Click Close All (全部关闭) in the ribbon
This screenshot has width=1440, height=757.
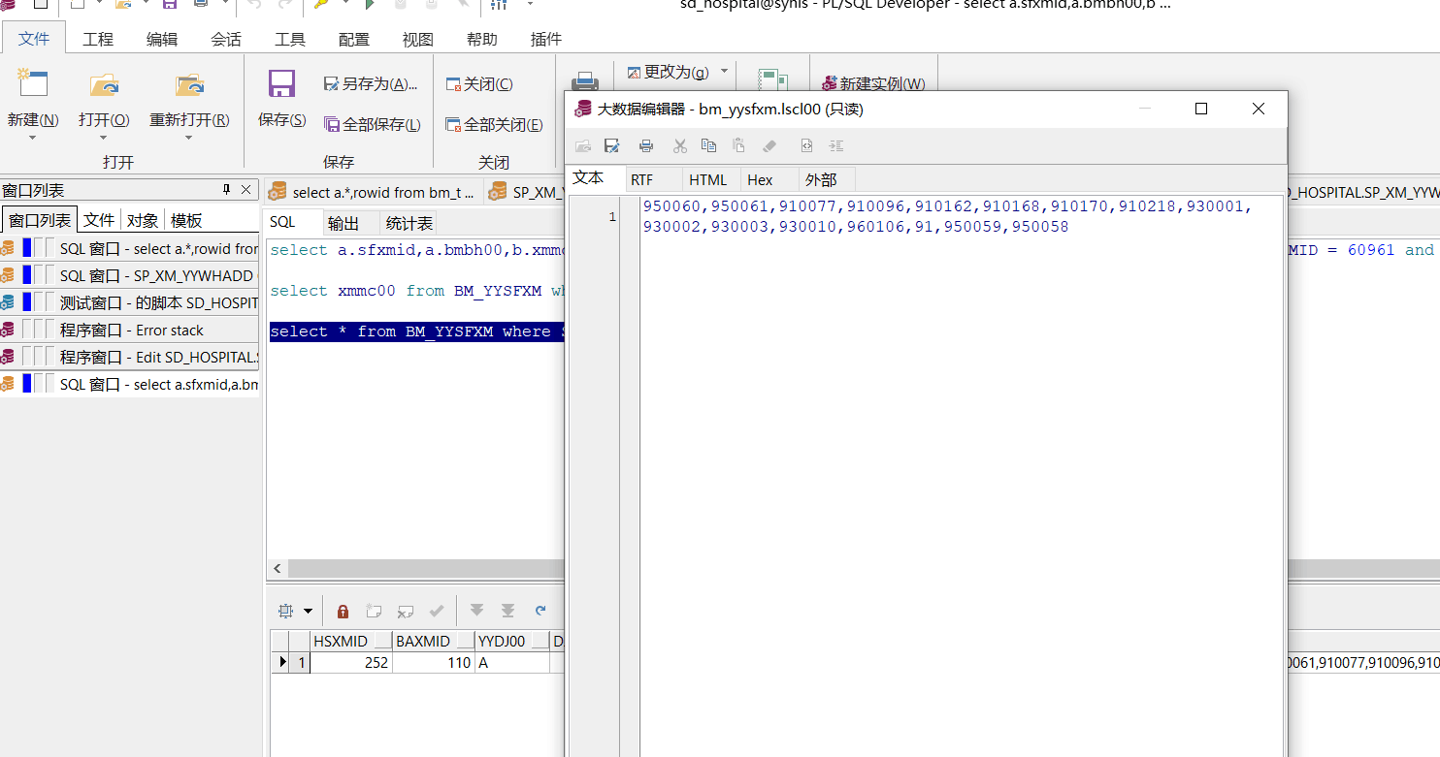coord(494,124)
